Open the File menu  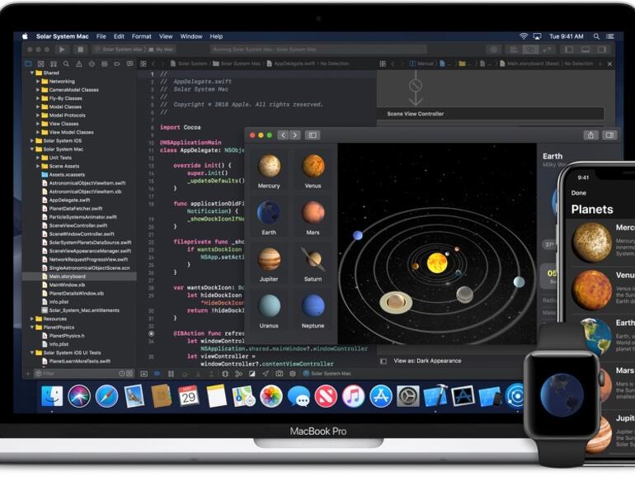click(x=101, y=36)
